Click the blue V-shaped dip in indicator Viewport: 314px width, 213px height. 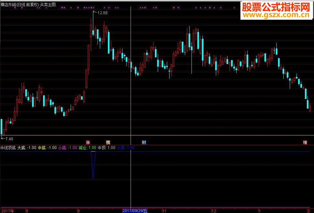pyautogui.click(x=93, y=165)
